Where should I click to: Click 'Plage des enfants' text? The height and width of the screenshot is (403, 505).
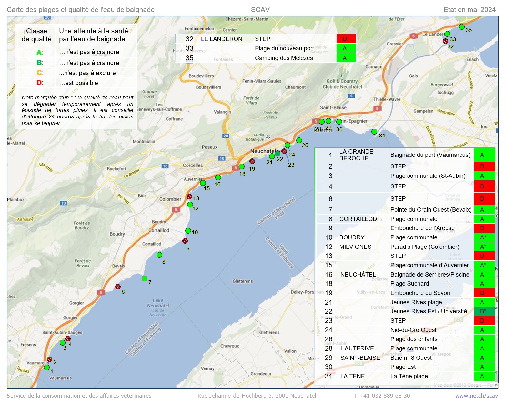(414, 339)
